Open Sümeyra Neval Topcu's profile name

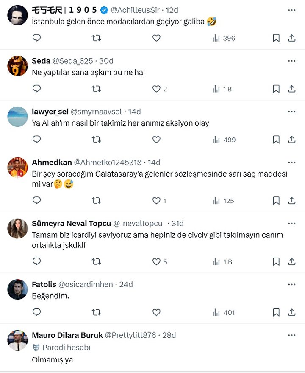(72, 224)
